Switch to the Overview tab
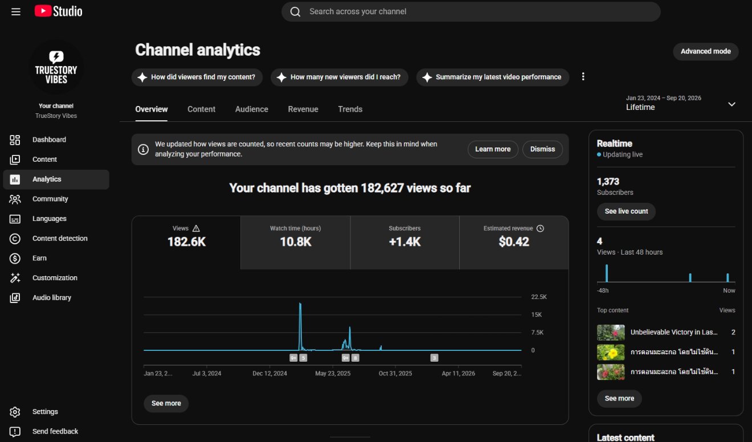752x442 pixels. 152,109
